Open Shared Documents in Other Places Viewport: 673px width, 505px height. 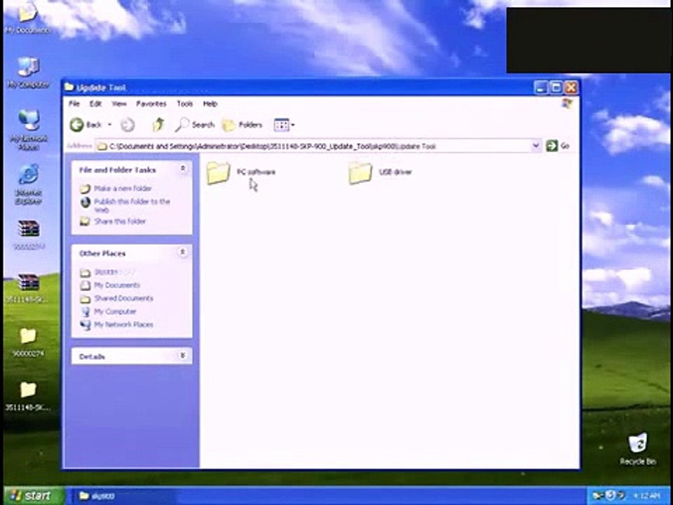tap(123, 299)
